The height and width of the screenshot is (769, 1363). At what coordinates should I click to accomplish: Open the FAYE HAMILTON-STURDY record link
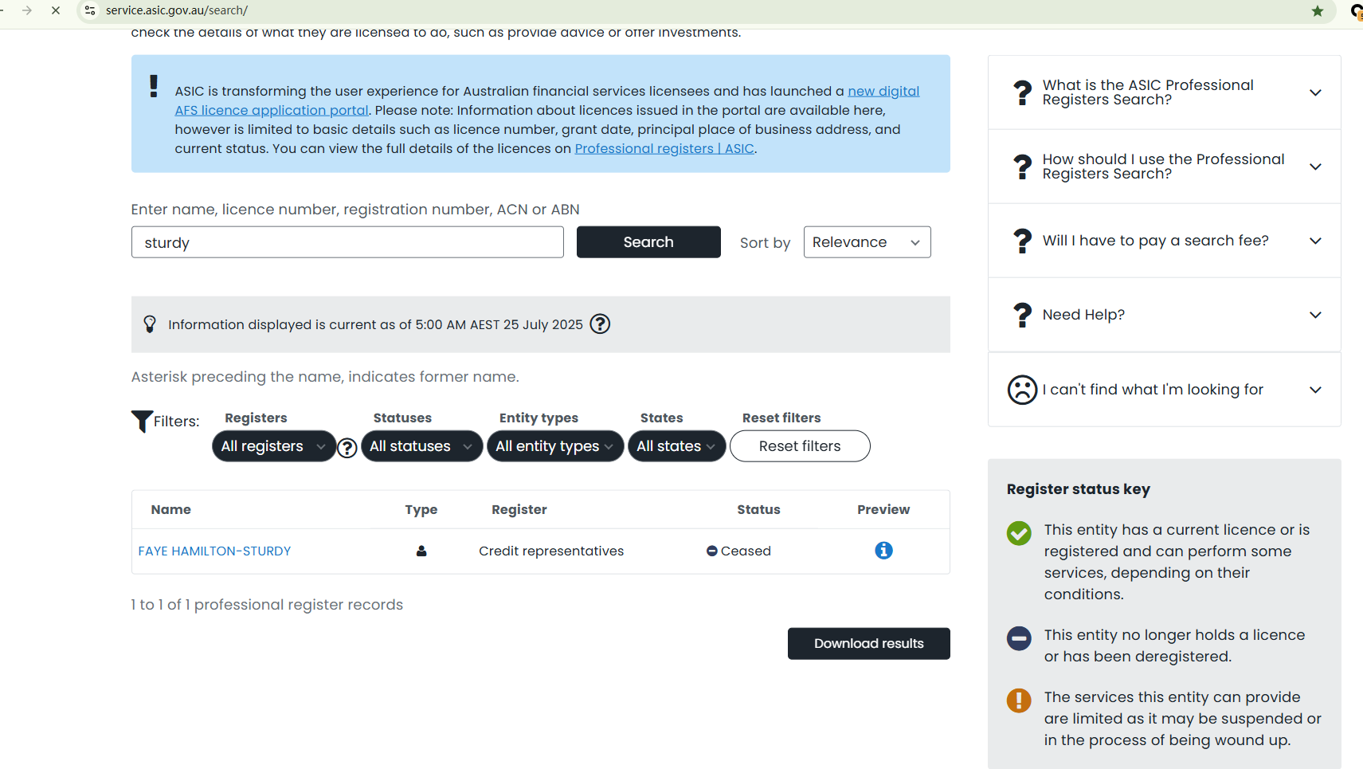pos(214,551)
